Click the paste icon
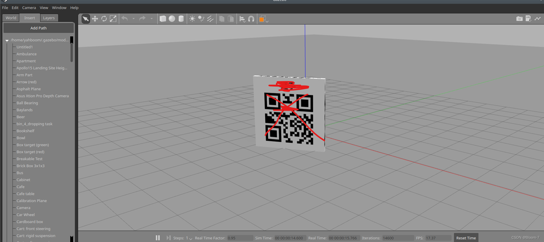 click(x=231, y=19)
